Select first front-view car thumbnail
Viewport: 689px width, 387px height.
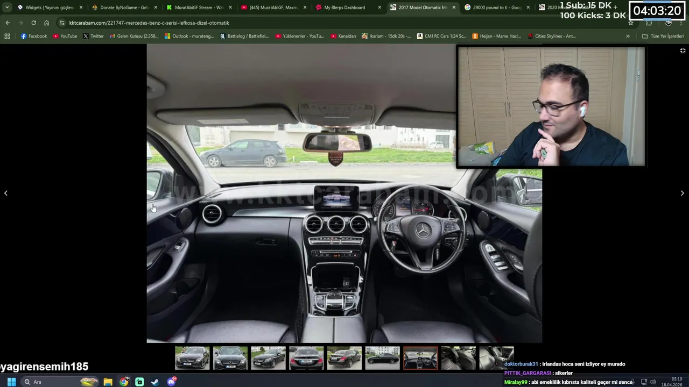[192, 358]
